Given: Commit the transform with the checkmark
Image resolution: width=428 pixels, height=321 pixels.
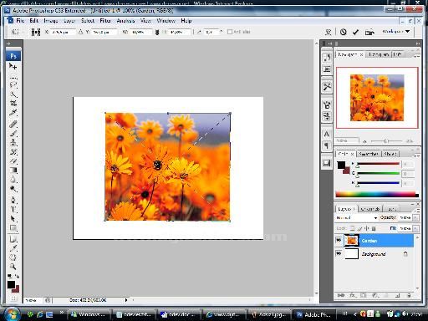Looking at the screenshot, I should point(355,32).
